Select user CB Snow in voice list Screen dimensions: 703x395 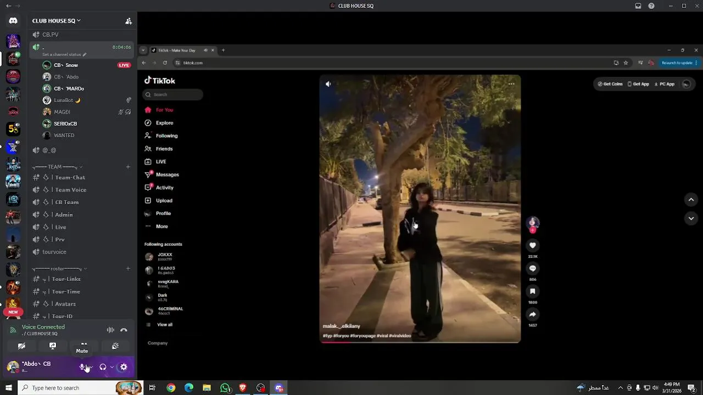pos(87,65)
